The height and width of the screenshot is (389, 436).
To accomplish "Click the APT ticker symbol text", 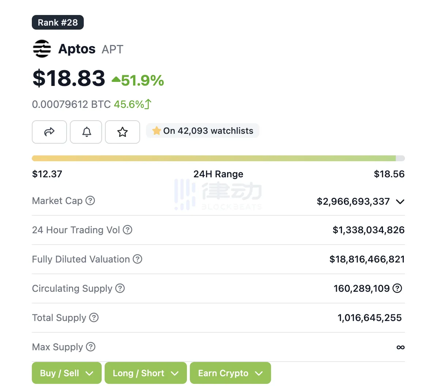I will [x=112, y=49].
